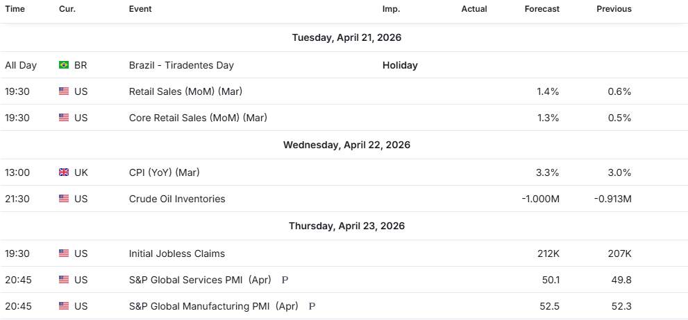The height and width of the screenshot is (320, 688).
Task: Click the Wednesday, April 22, 2026 date header
Action: tap(346, 145)
